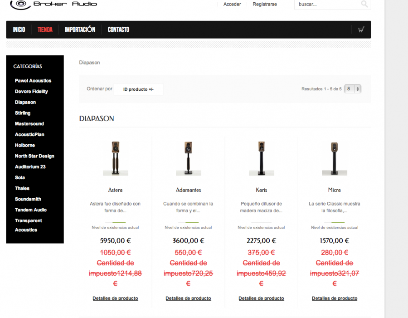The width and height of the screenshot is (408, 318).
Task: Click the 'Pequeño difusor de madera' description
Action: coord(261,207)
